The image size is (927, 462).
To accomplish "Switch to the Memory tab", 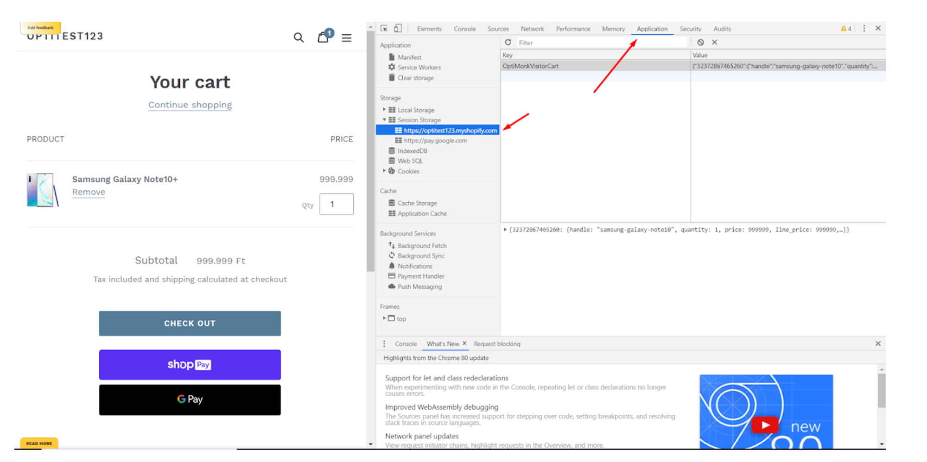I will pyautogui.click(x=613, y=29).
